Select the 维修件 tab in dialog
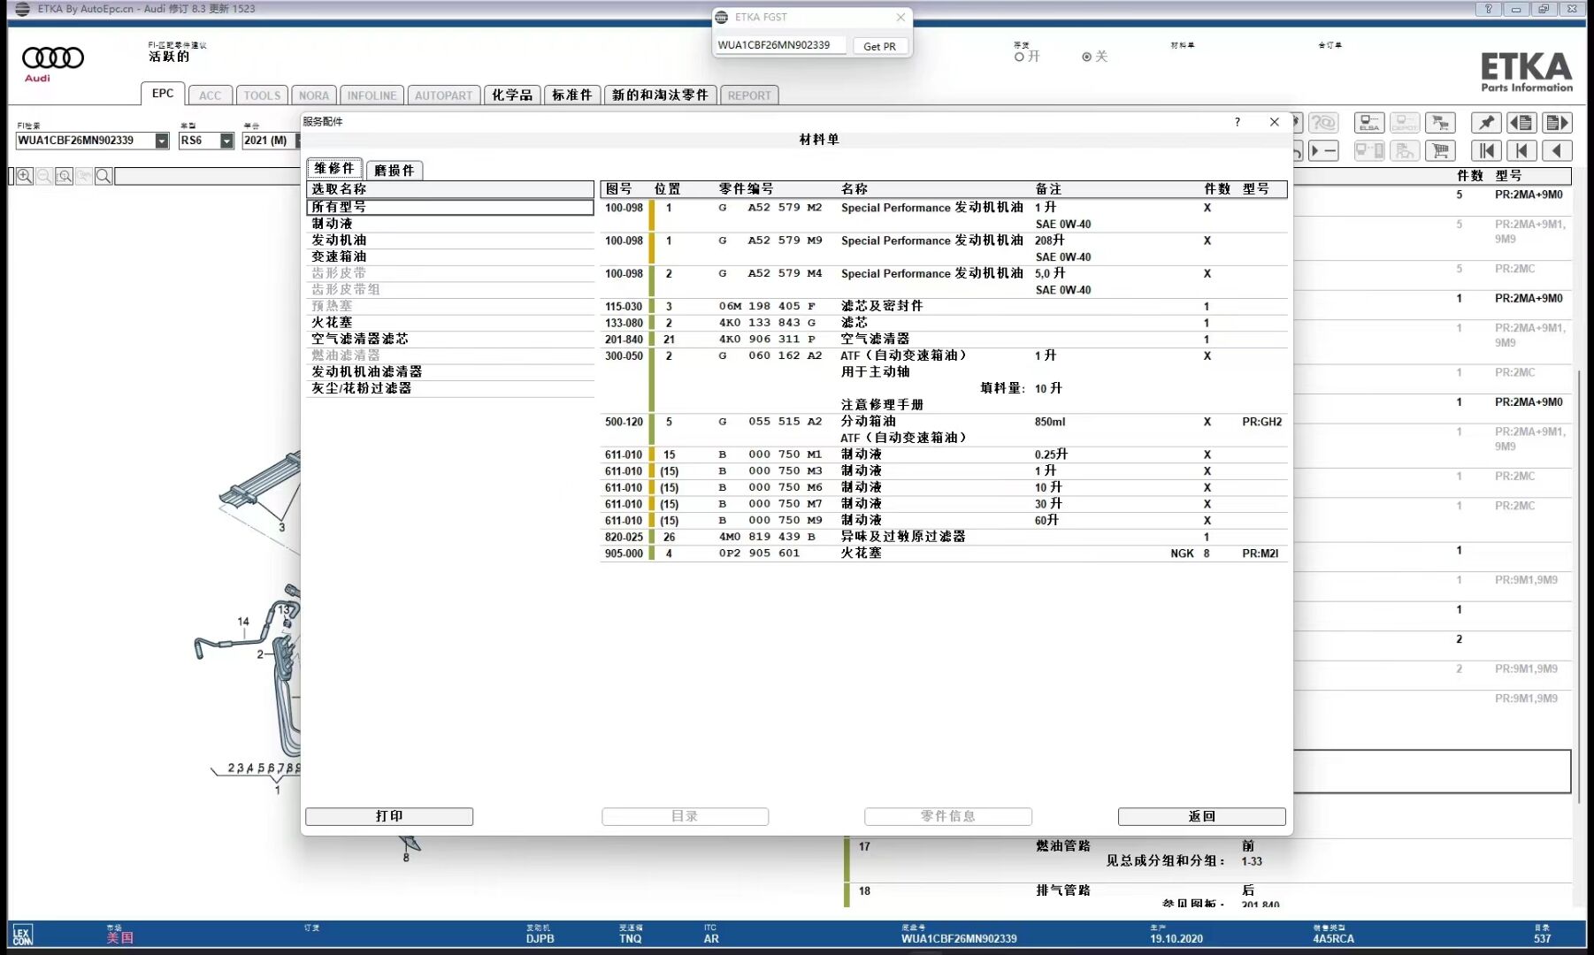1594x955 pixels. coord(334,169)
